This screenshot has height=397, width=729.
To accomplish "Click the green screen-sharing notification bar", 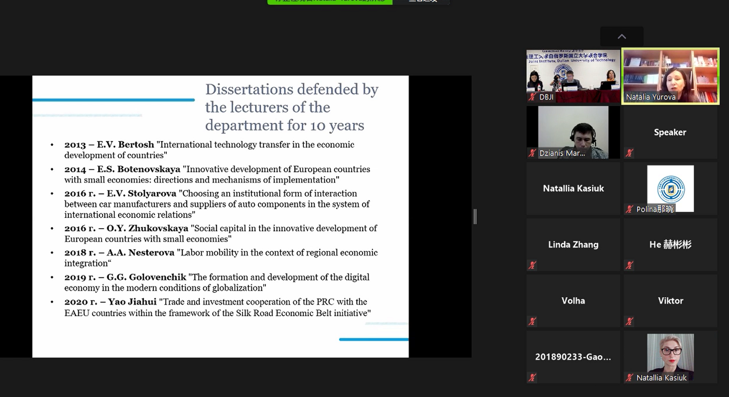I will 330,1.
